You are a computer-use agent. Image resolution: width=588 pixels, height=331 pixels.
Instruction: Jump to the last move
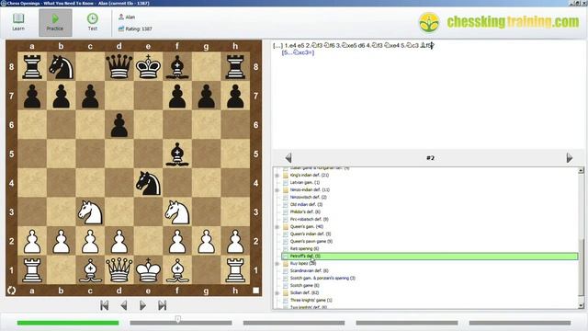pos(162,305)
